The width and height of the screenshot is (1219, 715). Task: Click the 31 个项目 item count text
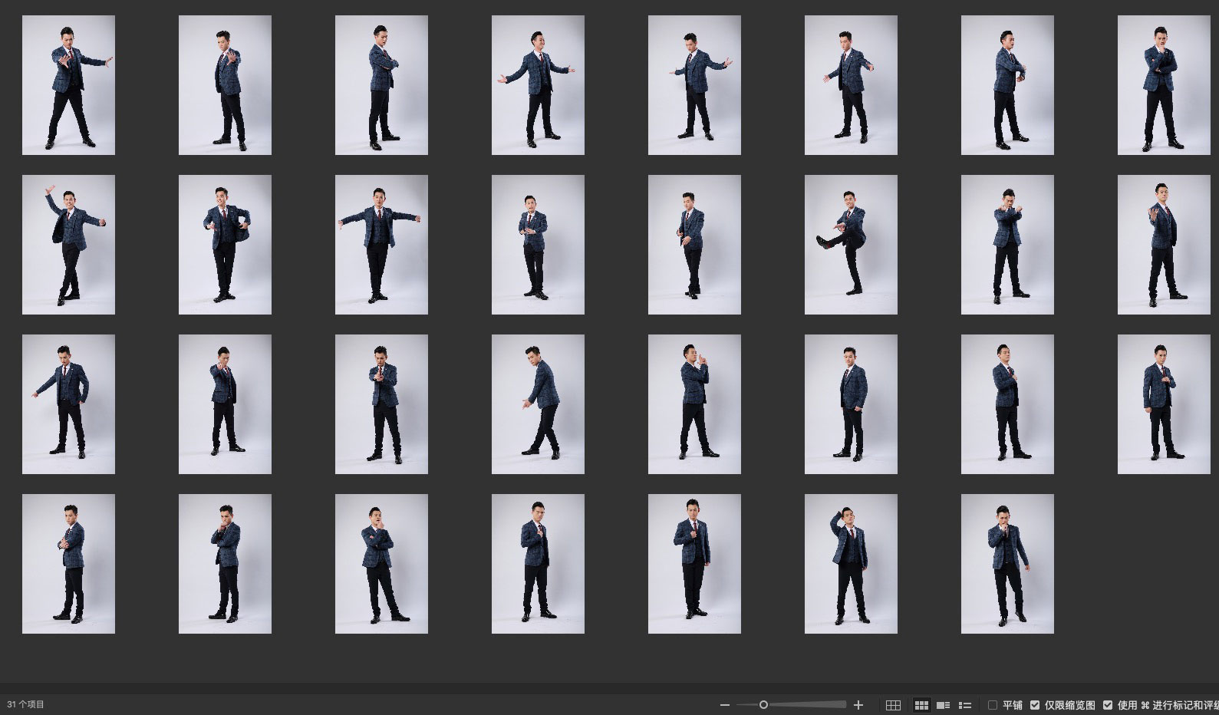(x=26, y=704)
